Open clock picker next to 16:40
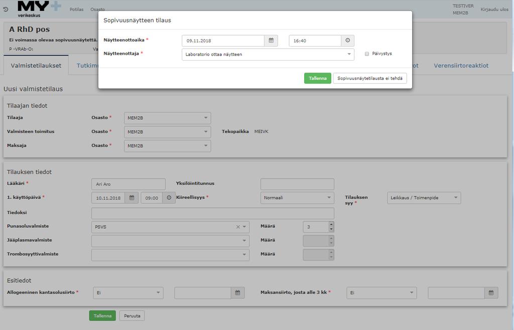Screen dimensions: 514x330 click(x=347, y=41)
